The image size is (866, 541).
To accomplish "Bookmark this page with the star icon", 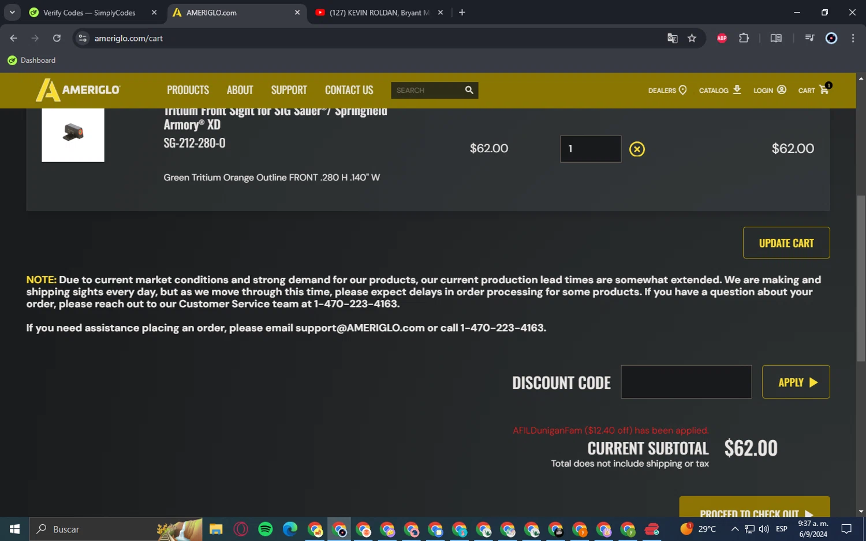I will pos(692,38).
